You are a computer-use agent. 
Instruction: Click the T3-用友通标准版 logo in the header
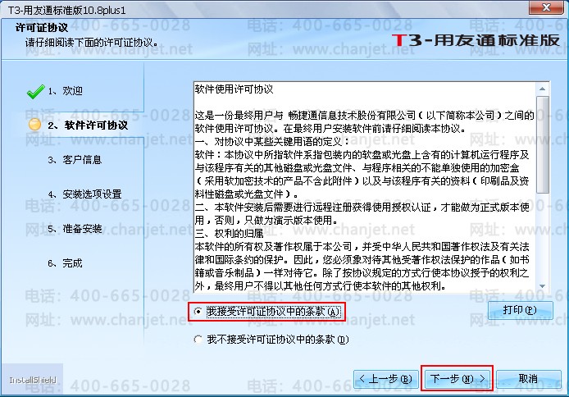coord(476,40)
